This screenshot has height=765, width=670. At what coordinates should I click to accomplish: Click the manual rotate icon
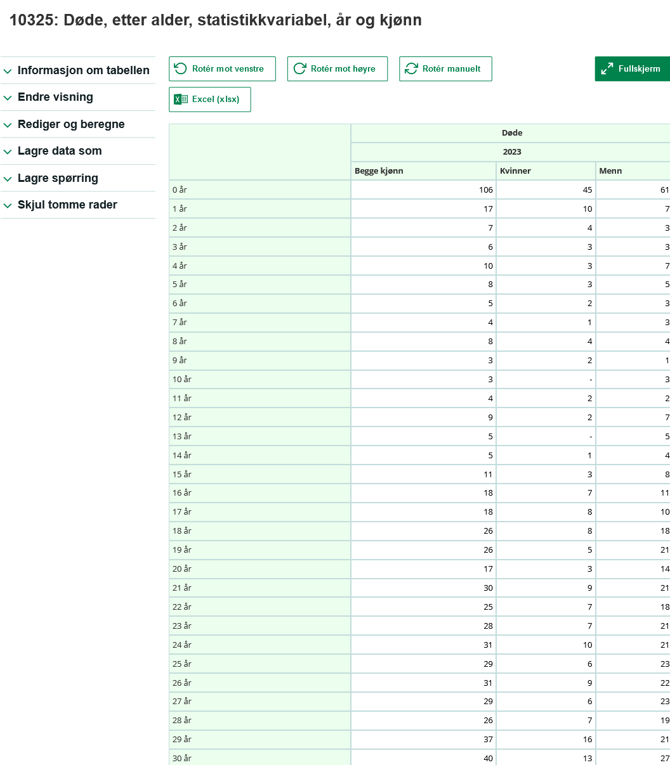(411, 68)
